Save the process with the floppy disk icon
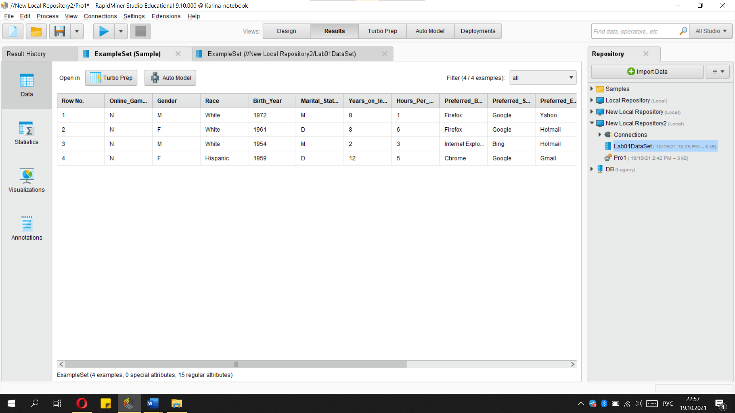Screen dimensions: 735x413 pos(60,31)
